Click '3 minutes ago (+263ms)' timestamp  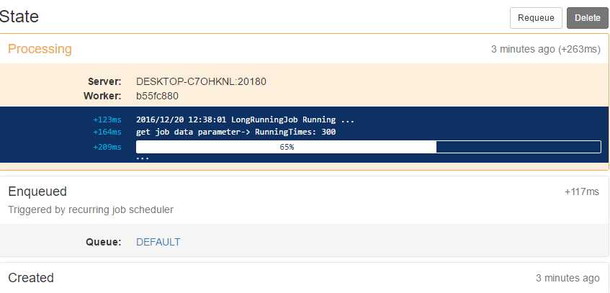[x=546, y=50]
